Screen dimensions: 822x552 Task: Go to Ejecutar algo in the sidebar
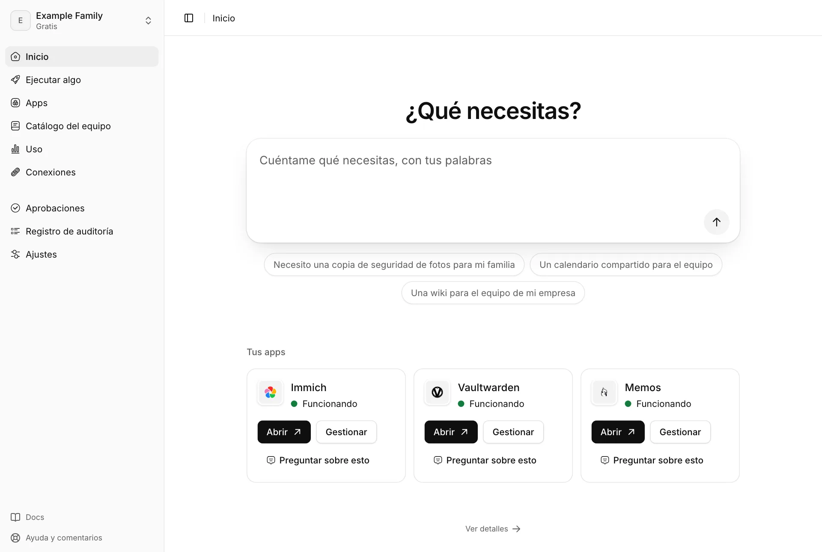[x=53, y=80]
